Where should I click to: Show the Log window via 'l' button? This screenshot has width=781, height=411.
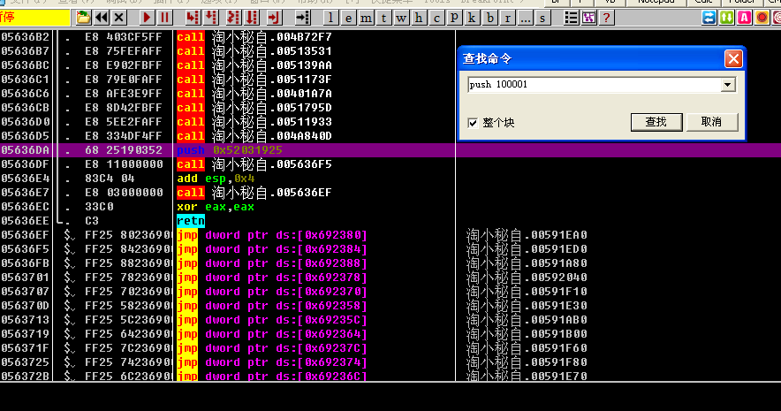(330, 18)
